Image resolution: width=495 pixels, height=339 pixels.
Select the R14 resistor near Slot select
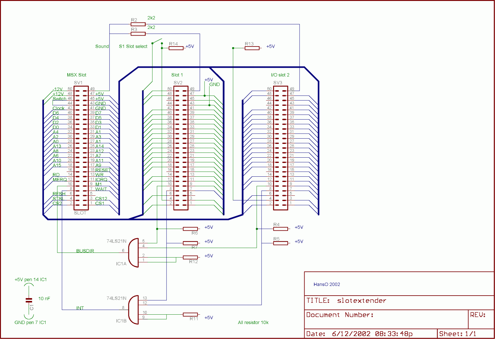click(176, 48)
